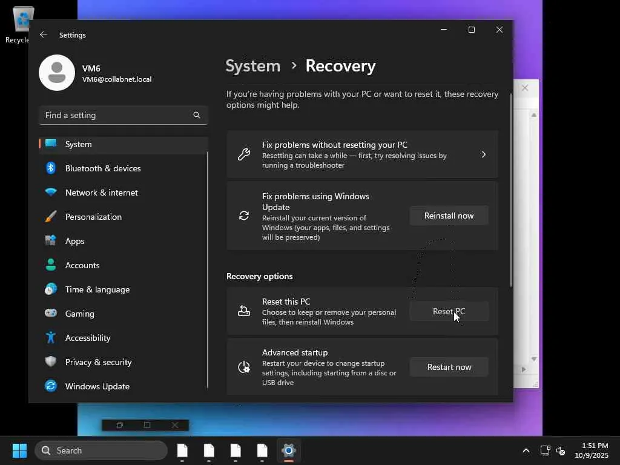Go back using the Settings back arrow
The height and width of the screenshot is (465, 620).
[x=44, y=35]
